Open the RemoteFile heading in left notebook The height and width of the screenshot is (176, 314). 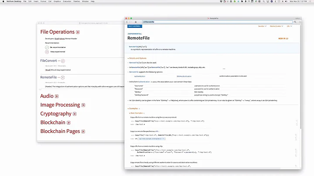coord(48,77)
